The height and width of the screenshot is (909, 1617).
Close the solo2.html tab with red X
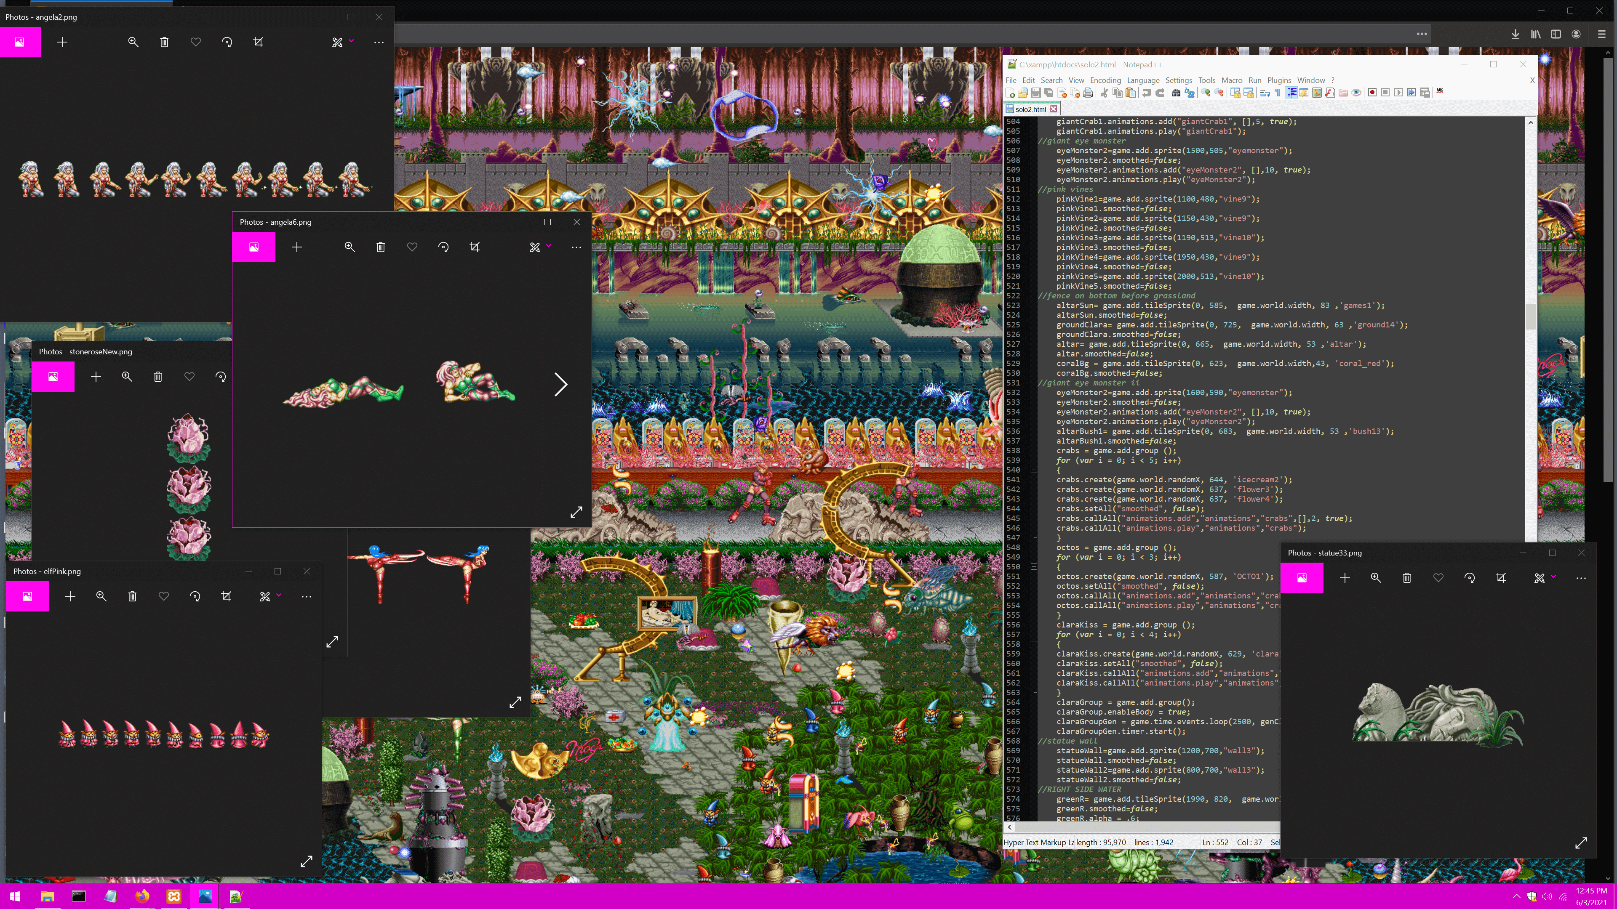1053,109
